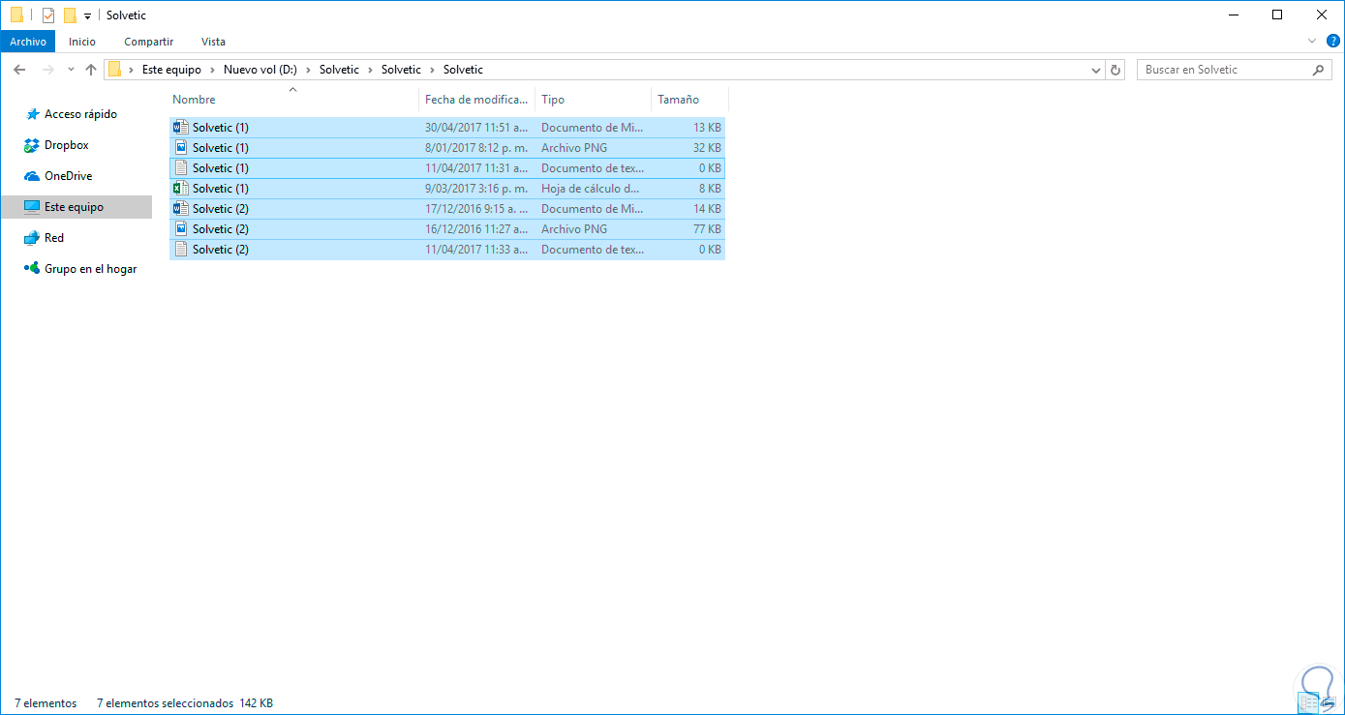This screenshot has height=715, width=1345.
Task: Expand the chevron after Este equipo breadcrumb
Action: point(212,70)
